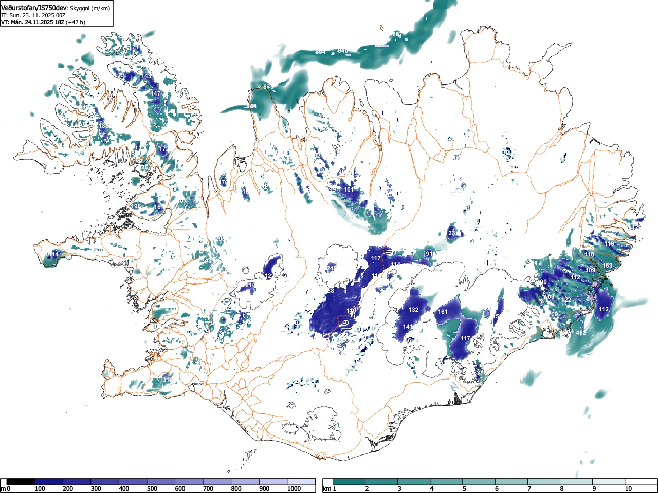The height and width of the screenshot is (493, 658).
Task: Click the '7' tick on kilometer scale
Action: click(x=529, y=489)
